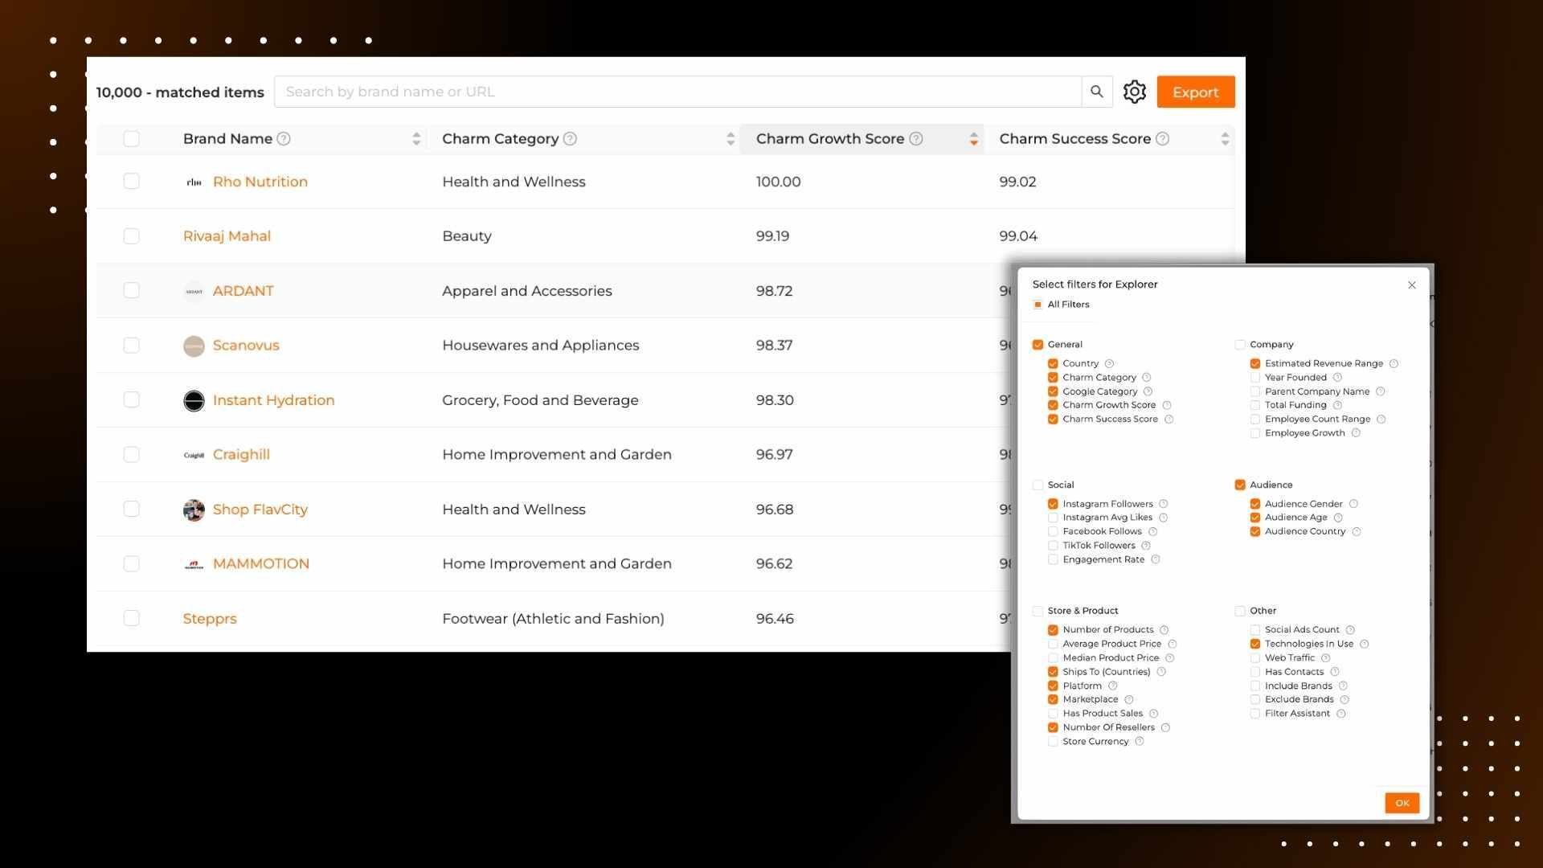Click the info icon next to Filter Assistant
This screenshot has height=868, width=1543.
click(1340, 714)
